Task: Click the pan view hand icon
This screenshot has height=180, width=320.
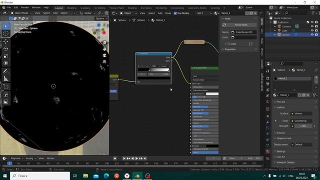Action: (x=104, y=49)
